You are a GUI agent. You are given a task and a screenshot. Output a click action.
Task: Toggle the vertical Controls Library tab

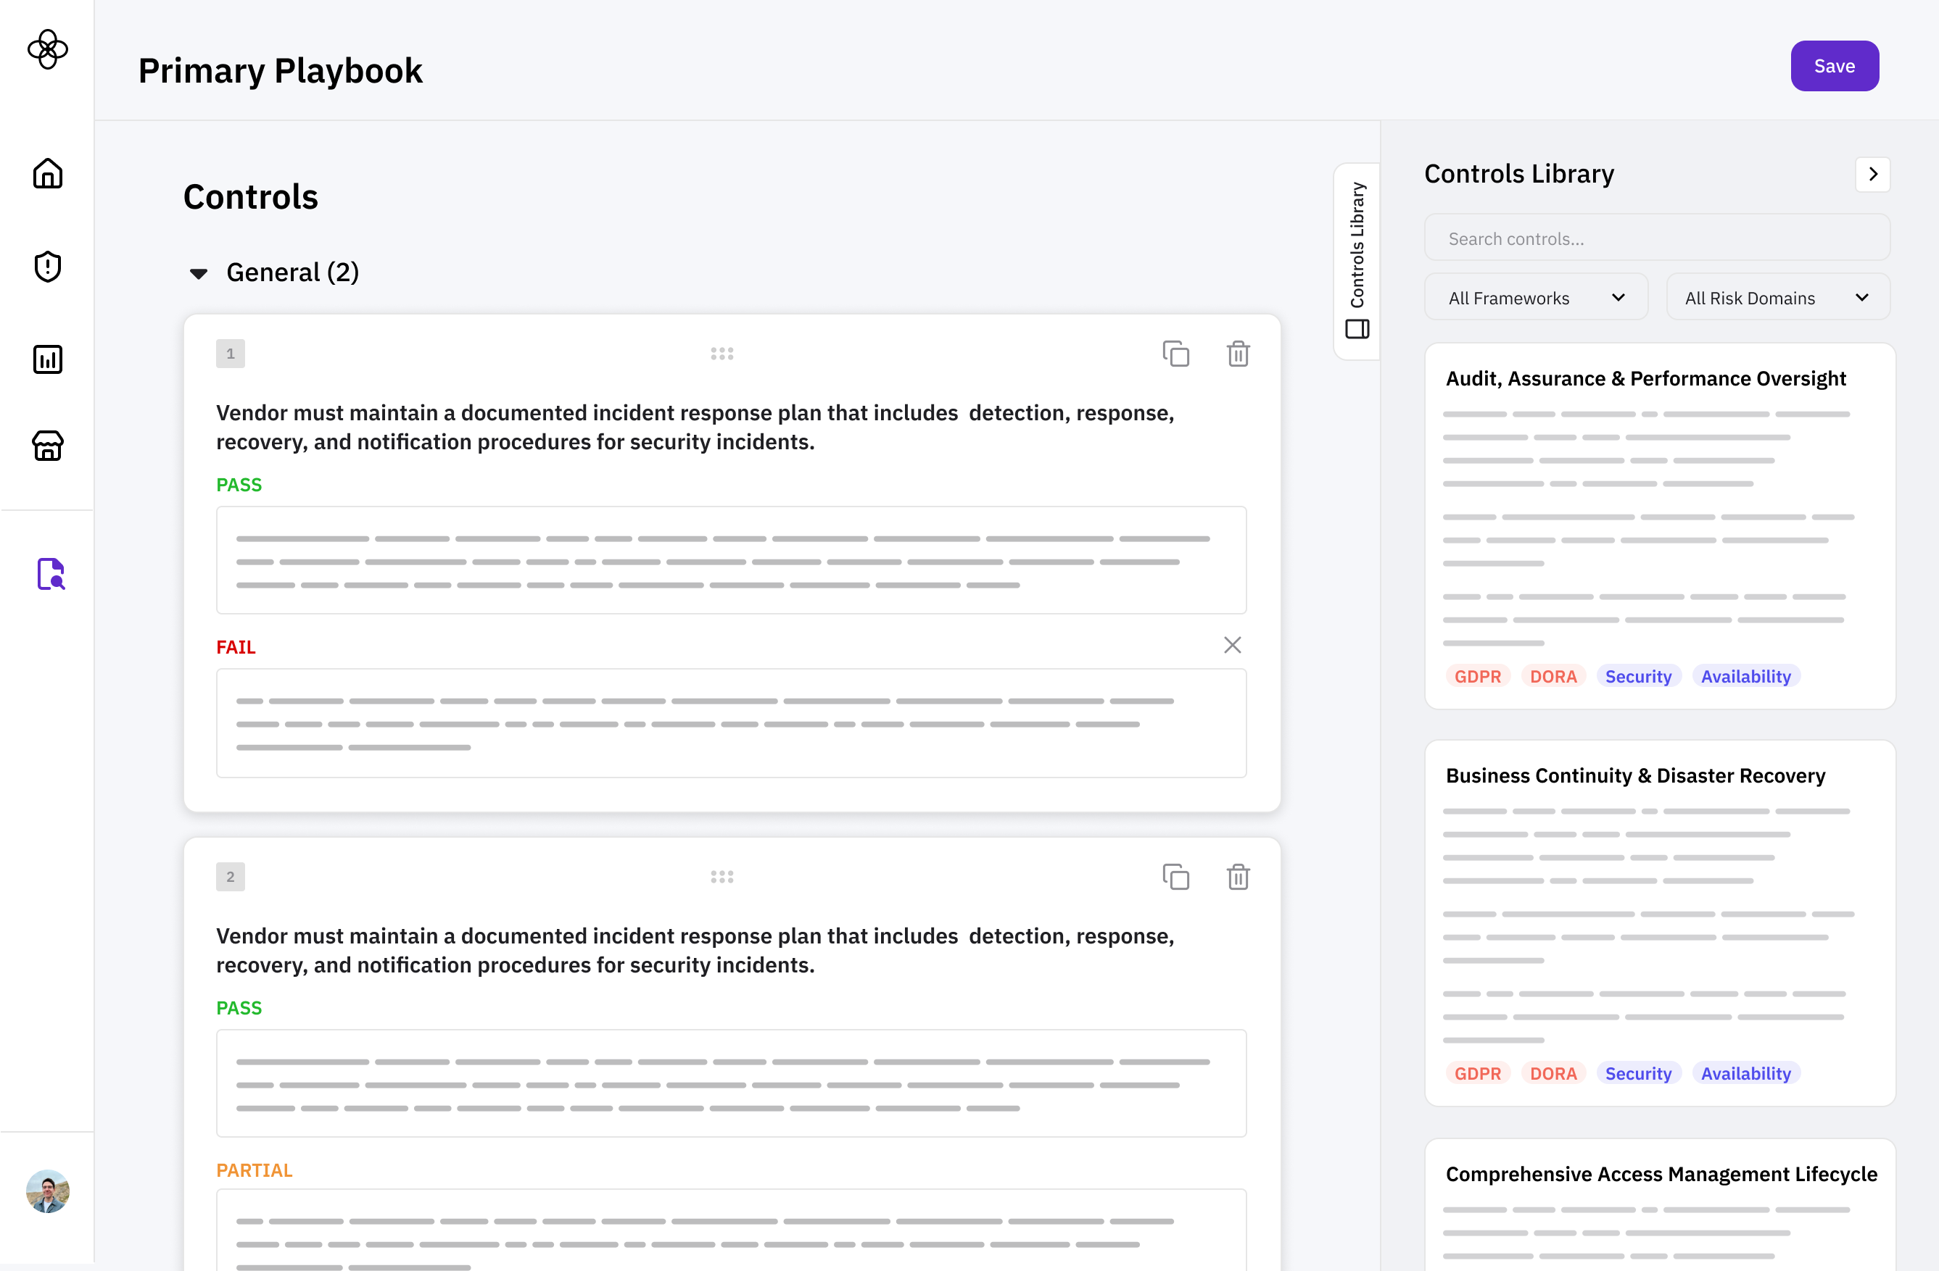[x=1357, y=259]
